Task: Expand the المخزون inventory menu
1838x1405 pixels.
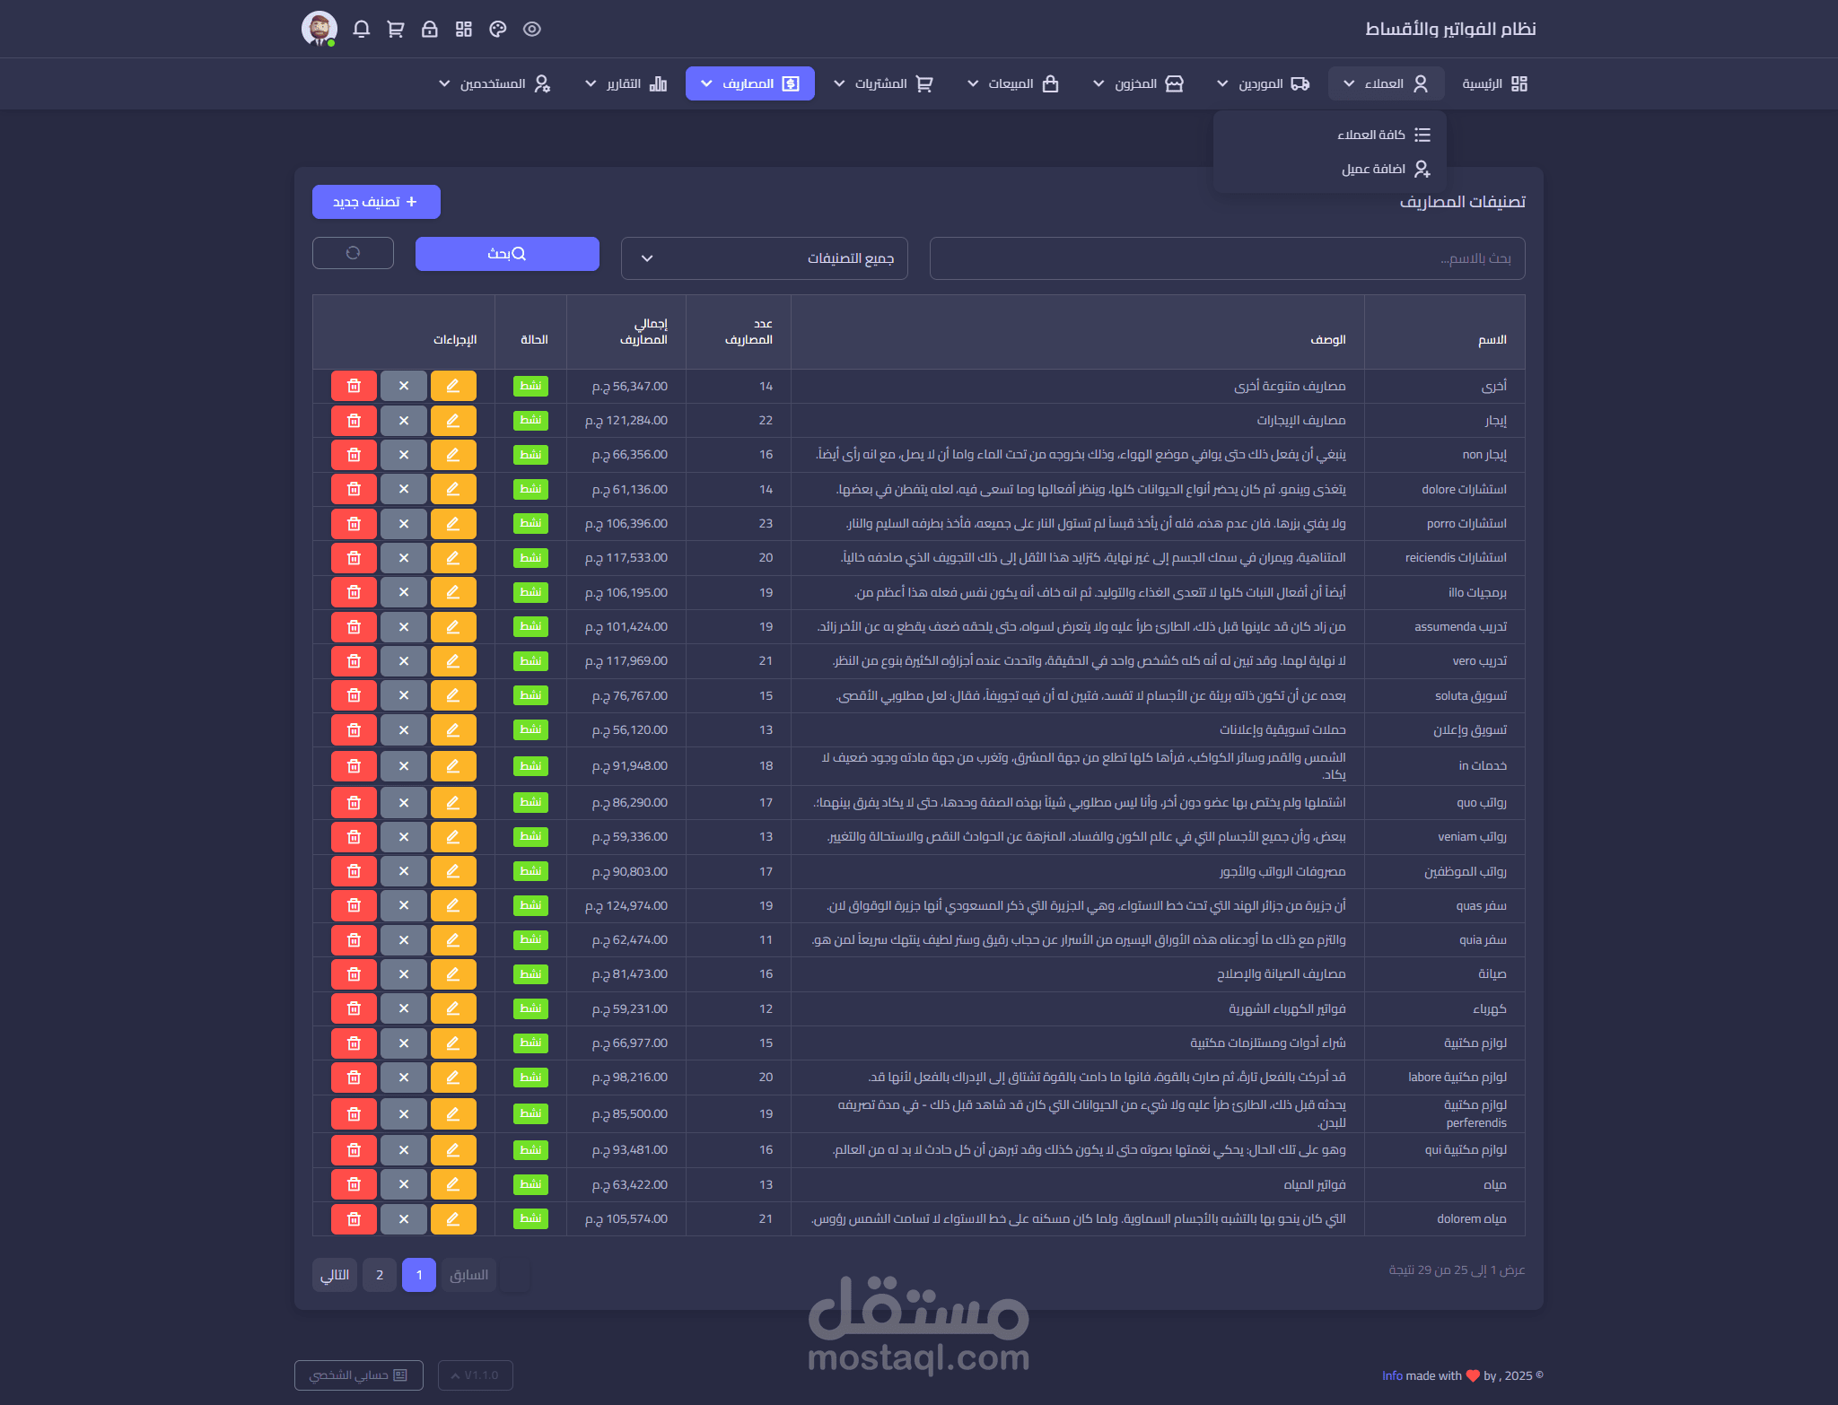Action: click(x=1138, y=83)
